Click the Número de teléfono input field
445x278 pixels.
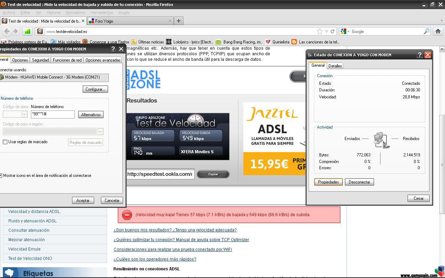point(53,114)
